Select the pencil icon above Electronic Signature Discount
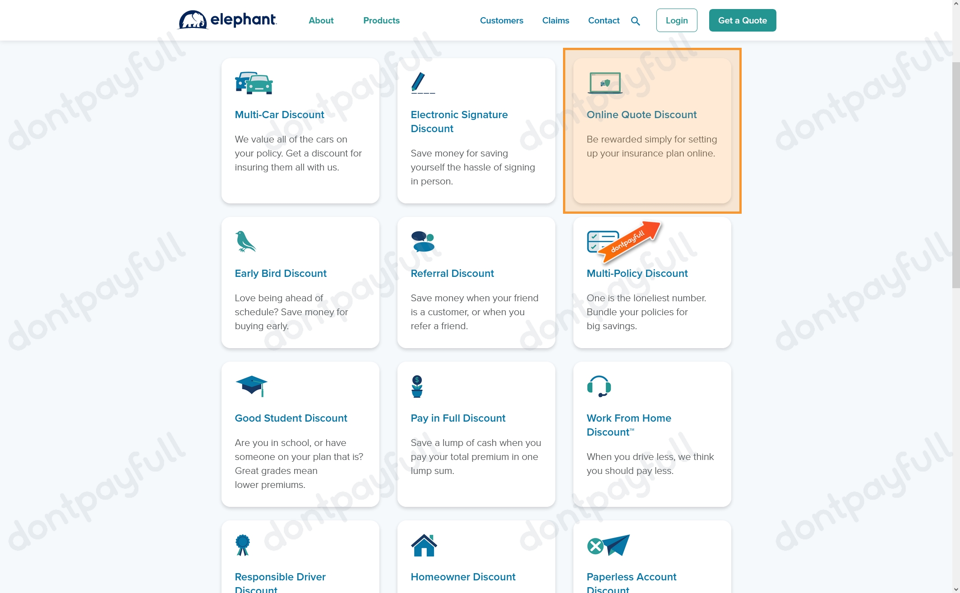This screenshot has width=960, height=593. (422, 83)
